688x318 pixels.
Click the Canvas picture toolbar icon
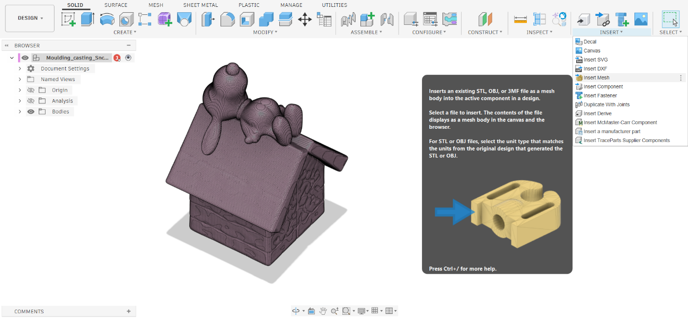coord(641,20)
